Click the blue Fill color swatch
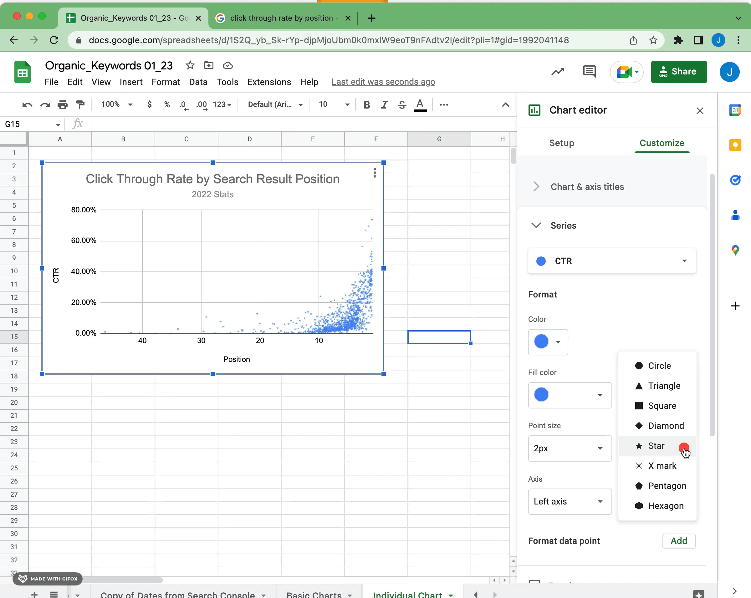This screenshot has height=598, width=751. click(541, 394)
